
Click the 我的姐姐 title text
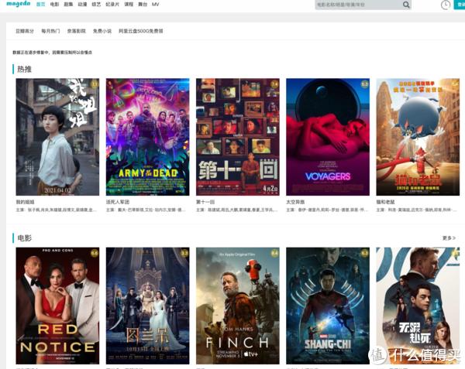(26, 202)
